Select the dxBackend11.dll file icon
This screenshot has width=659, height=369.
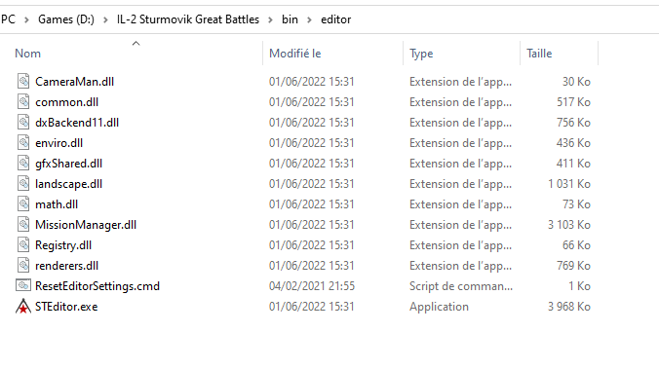coord(23,122)
